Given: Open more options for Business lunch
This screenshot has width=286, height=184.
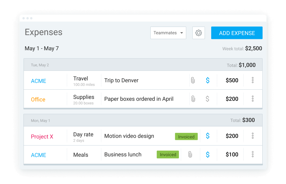Looking at the screenshot, I should click(253, 154).
